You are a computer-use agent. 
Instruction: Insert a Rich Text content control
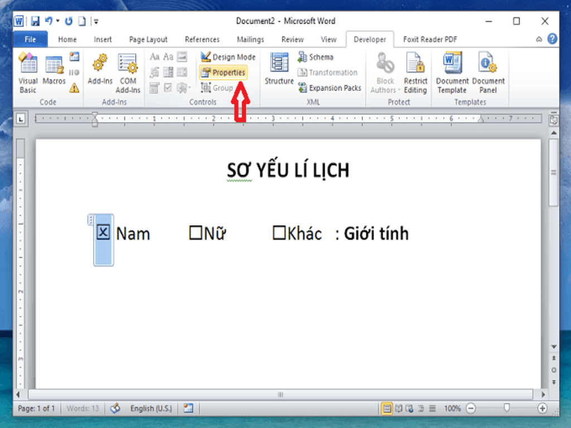point(155,56)
